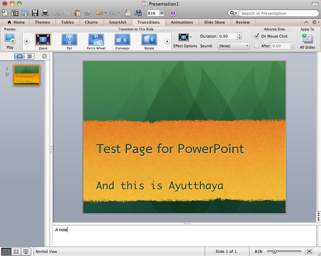Click the Search in Presentation field
Image resolution: width=321 pixels, height=256 pixels.
pyautogui.click(x=279, y=13)
